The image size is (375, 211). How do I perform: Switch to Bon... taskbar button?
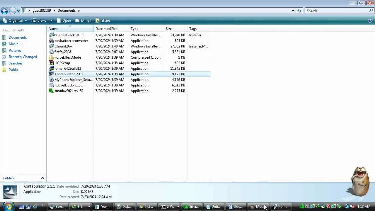pyautogui.click(x=58, y=207)
